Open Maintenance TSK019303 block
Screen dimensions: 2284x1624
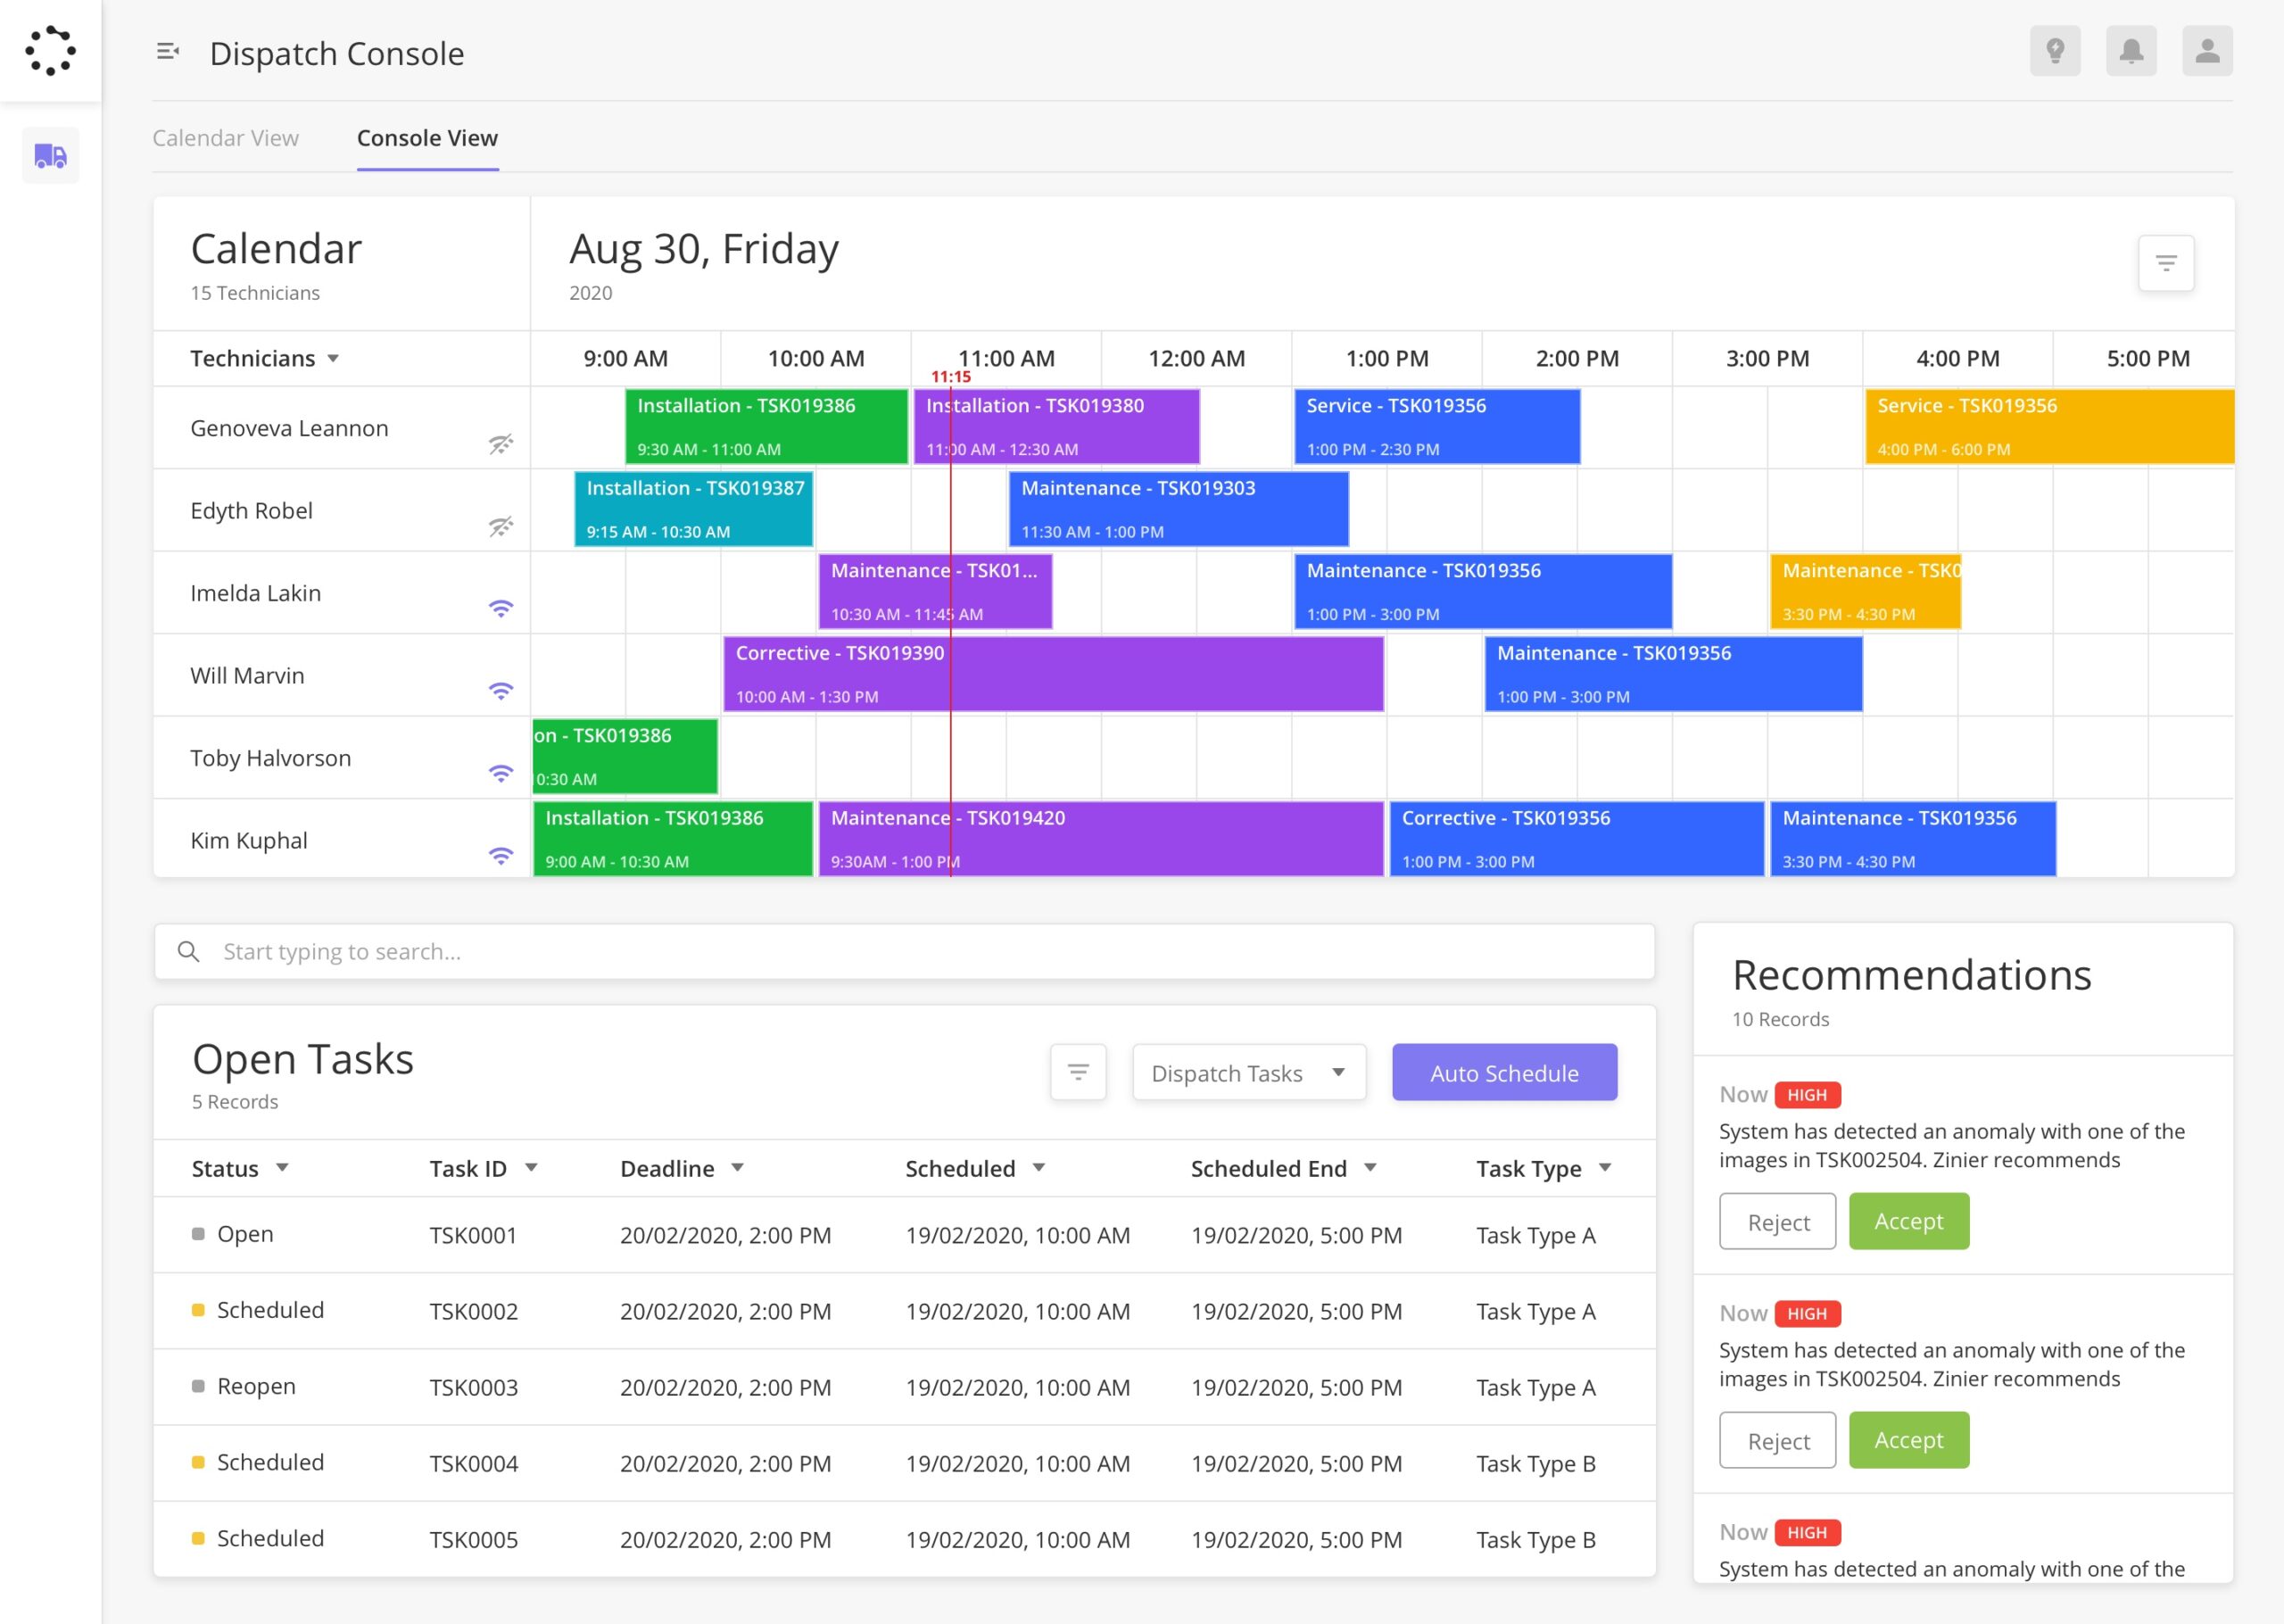1179,509
